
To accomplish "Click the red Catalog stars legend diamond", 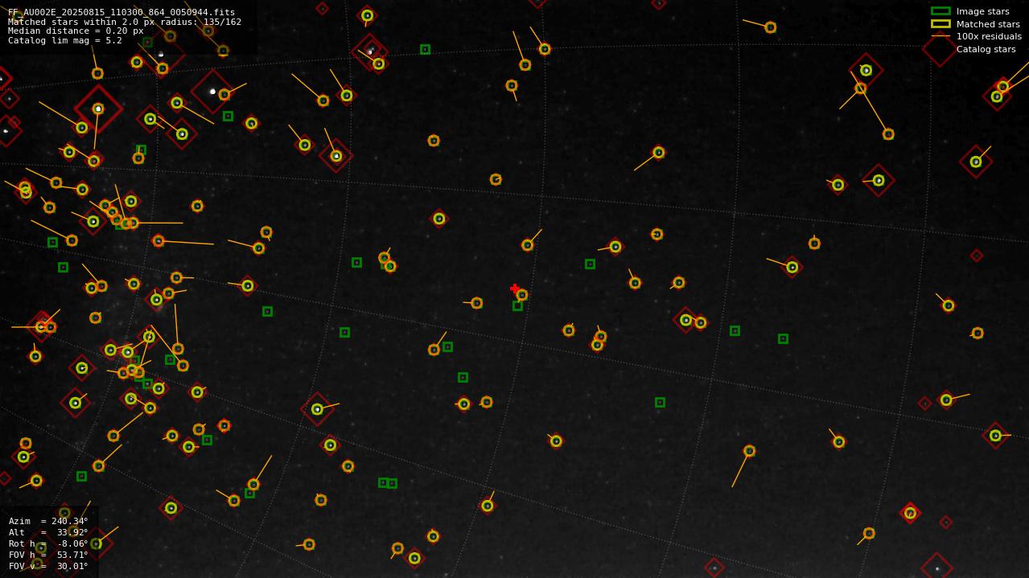I will coord(940,49).
